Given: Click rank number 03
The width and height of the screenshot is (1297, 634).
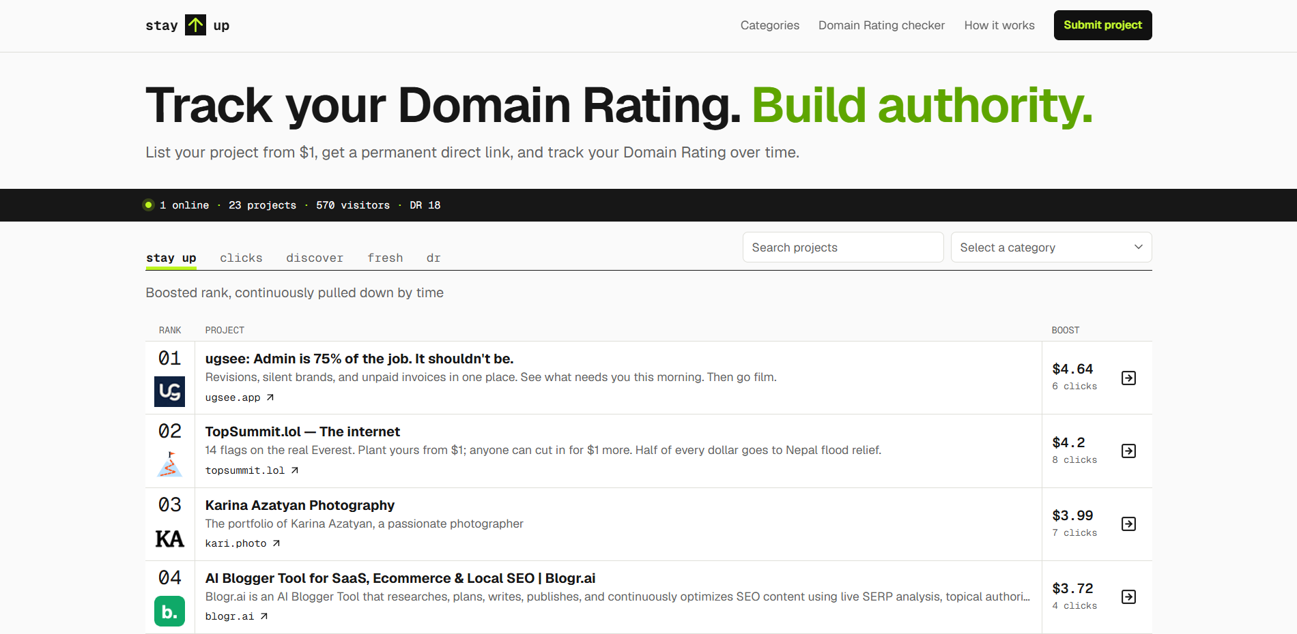Looking at the screenshot, I should tap(169, 504).
